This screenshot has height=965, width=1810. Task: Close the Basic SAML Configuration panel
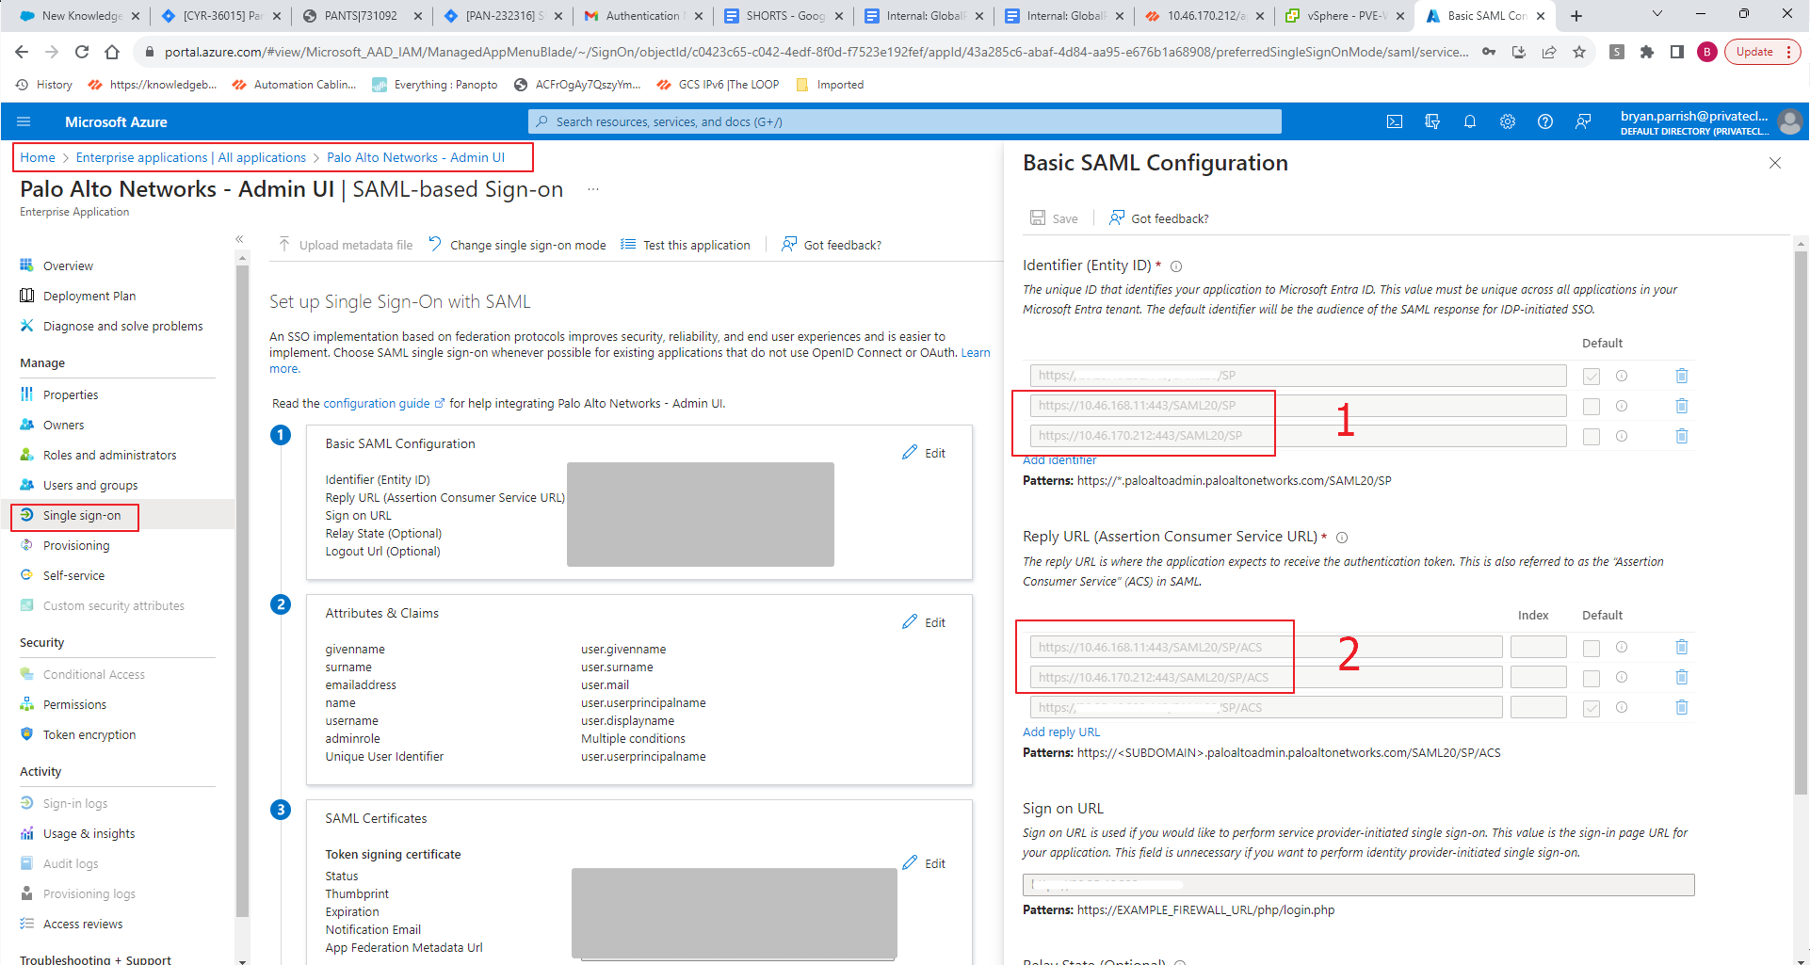coord(1775,163)
